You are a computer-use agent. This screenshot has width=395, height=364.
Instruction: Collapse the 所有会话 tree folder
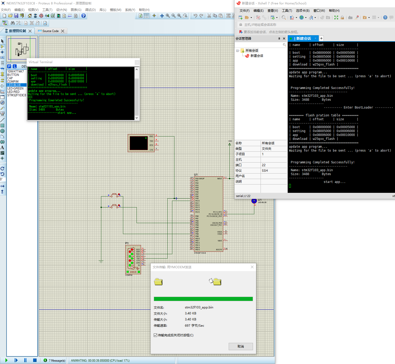coord(238,51)
